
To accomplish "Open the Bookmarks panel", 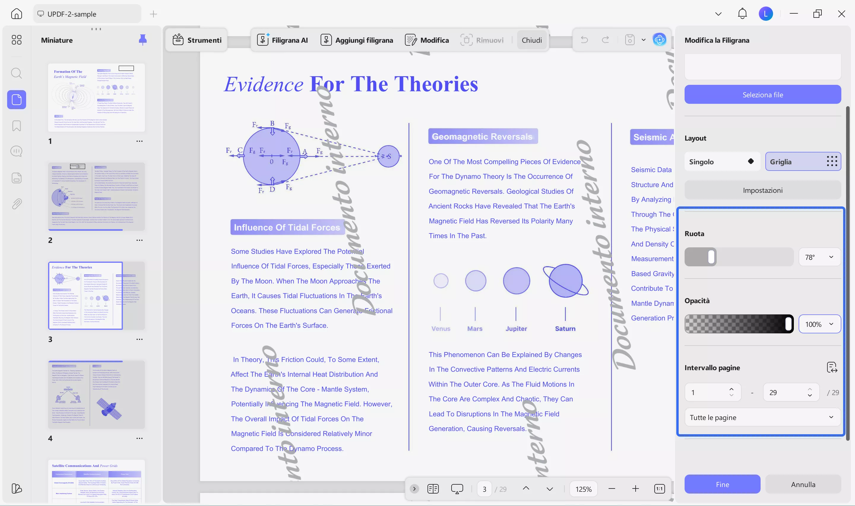I will (x=16, y=126).
